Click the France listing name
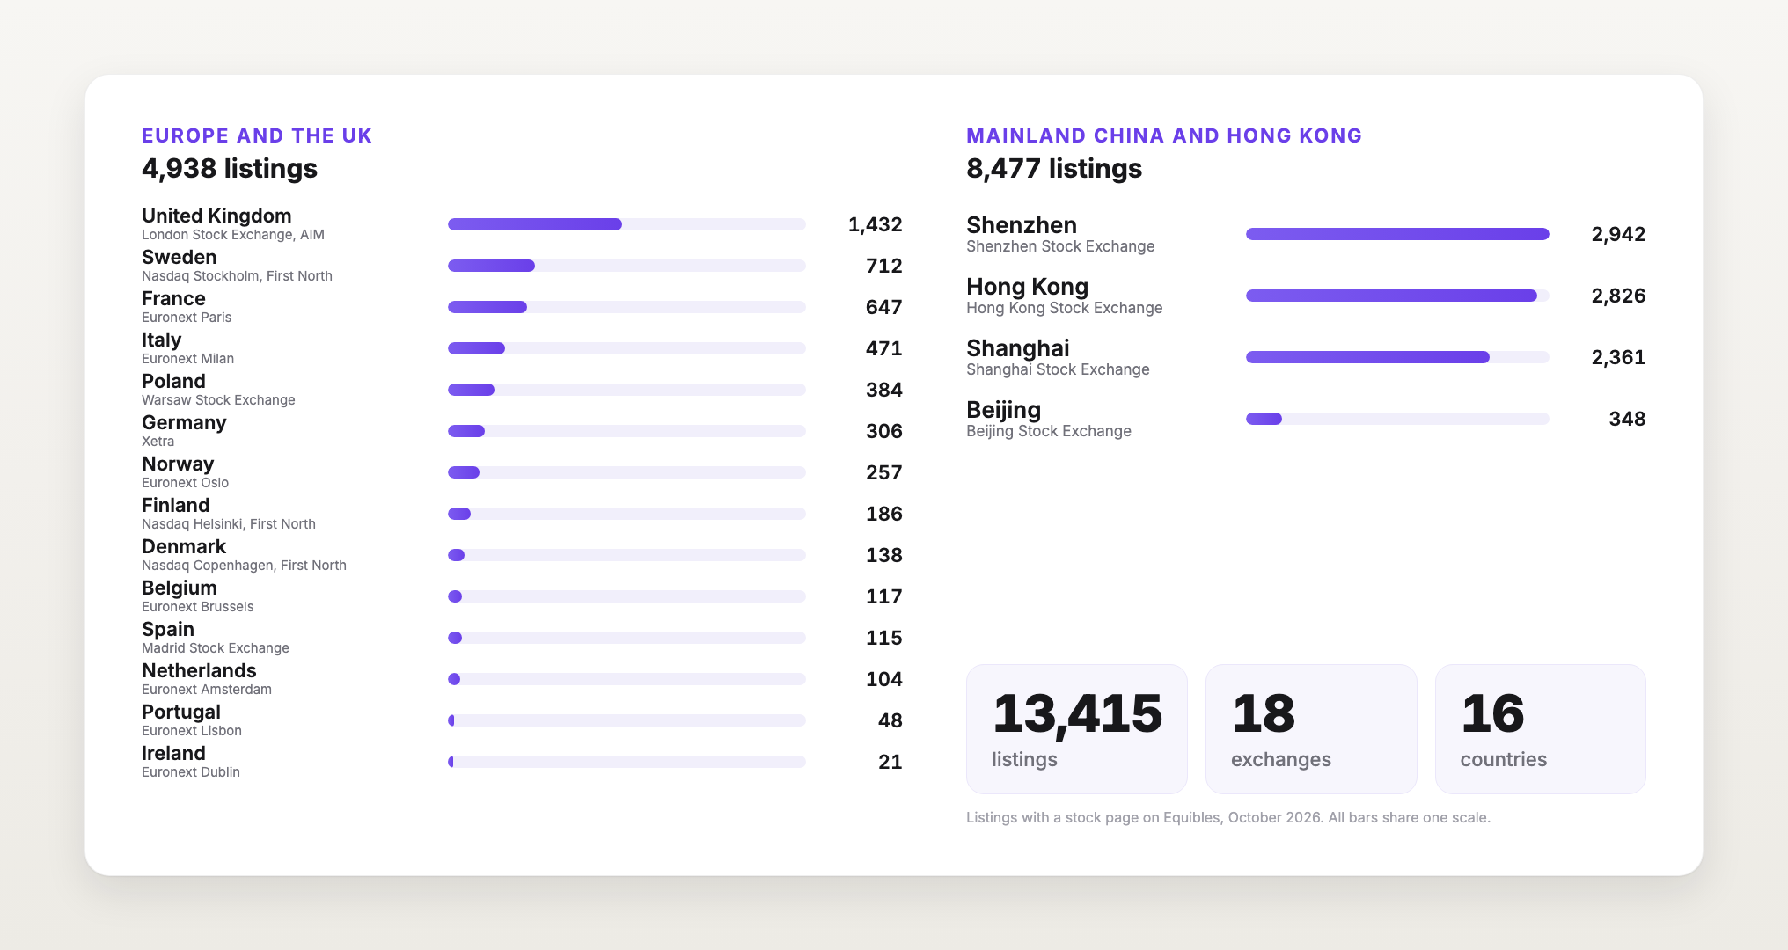The width and height of the screenshot is (1788, 950). (x=173, y=298)
